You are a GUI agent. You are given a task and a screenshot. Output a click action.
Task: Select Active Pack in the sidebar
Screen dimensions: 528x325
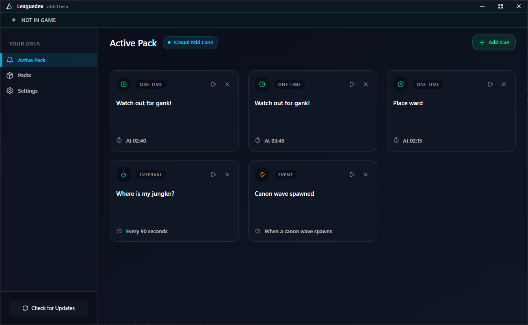[32, 60]
